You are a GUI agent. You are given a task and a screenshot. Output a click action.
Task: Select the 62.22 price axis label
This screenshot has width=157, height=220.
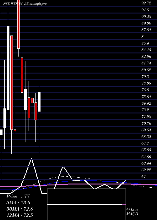(146, 170)
